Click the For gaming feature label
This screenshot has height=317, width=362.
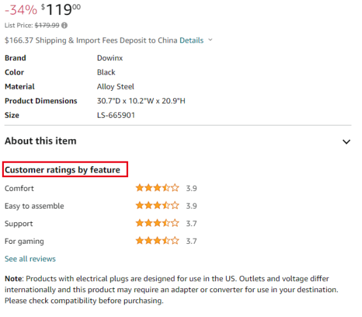pyautogui.click(x=24, y=241)
